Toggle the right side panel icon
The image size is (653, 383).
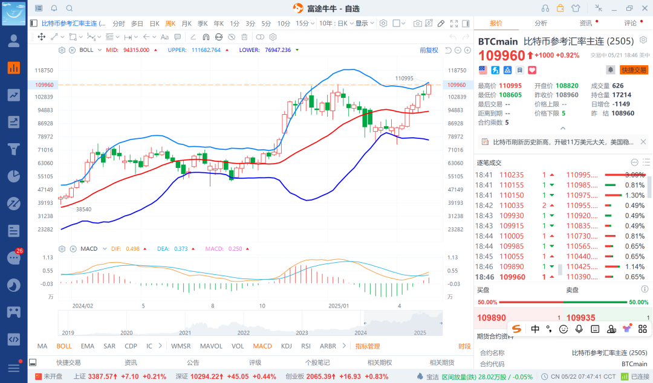[x=466, y=24]
